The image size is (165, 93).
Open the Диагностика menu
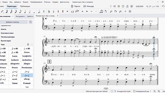coord(65,2)
